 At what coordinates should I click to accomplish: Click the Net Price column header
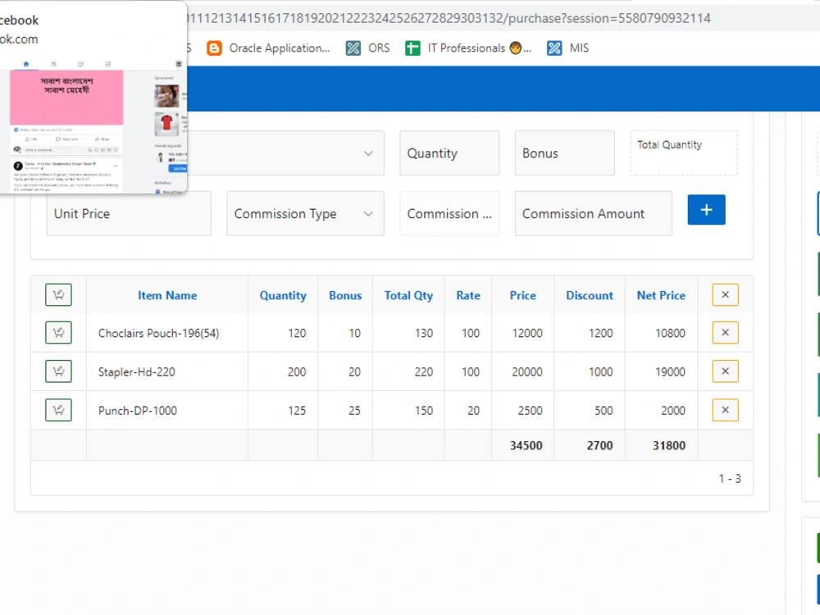point(661,295)
